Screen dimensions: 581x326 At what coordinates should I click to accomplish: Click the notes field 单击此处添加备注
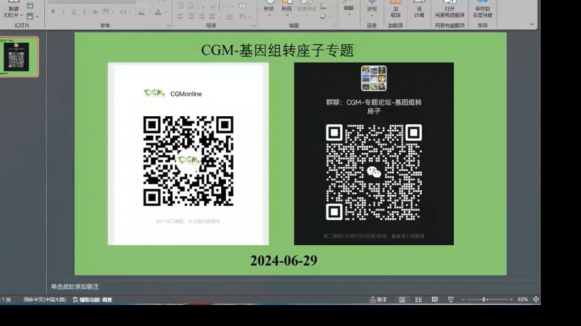(75, 287)
